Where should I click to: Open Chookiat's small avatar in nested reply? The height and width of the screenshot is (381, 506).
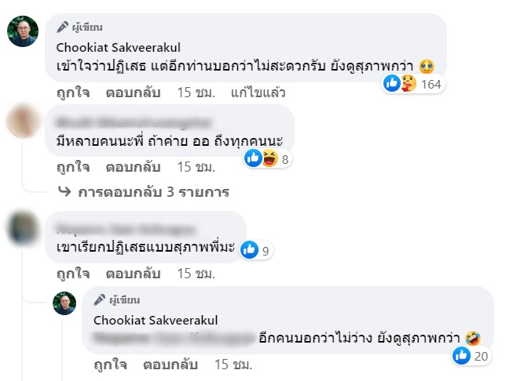point(64,303)
